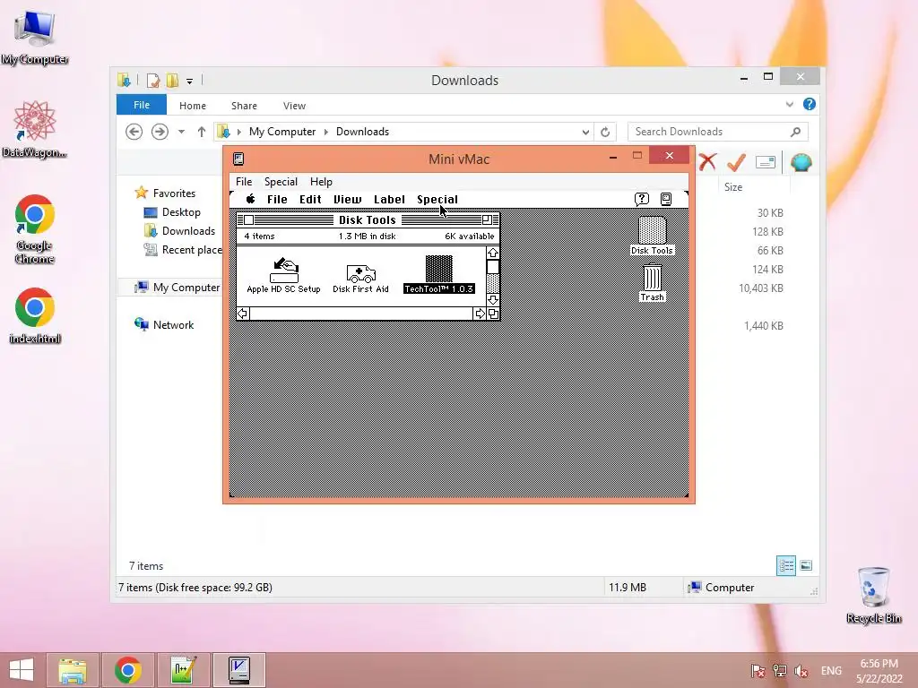The image size is (918, 688).
Task: Open the Mini vMac Help menu
Action: (321, 181)
